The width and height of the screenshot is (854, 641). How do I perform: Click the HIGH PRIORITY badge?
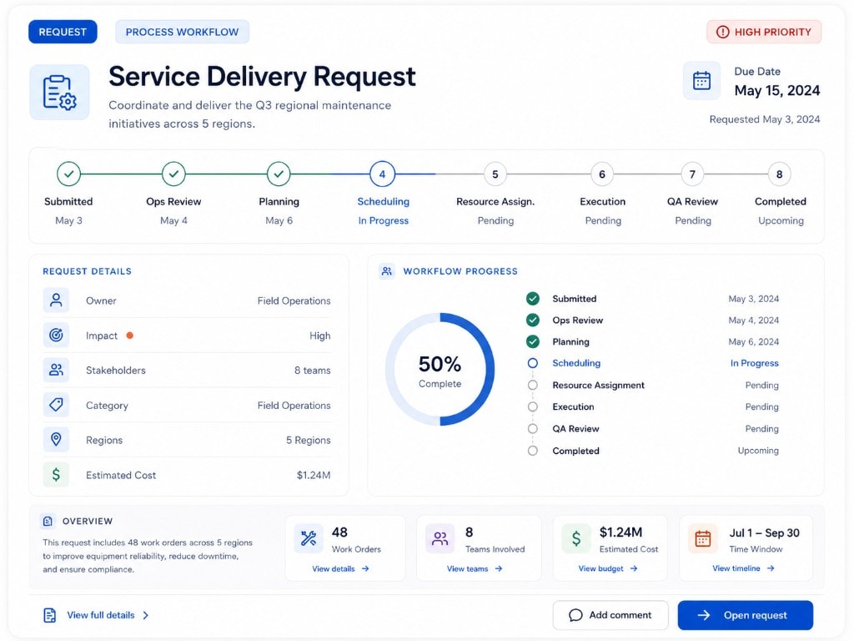click(764, 33)
